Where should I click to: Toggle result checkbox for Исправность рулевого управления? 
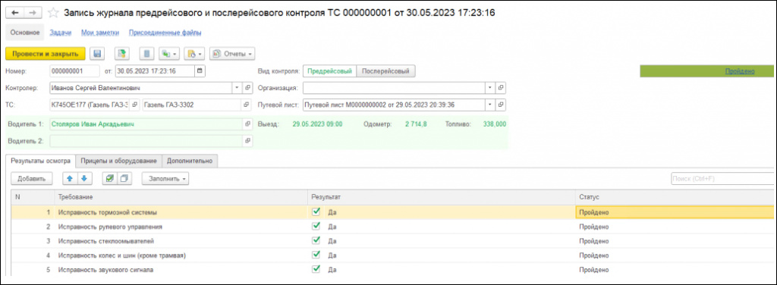coord(316,227)
